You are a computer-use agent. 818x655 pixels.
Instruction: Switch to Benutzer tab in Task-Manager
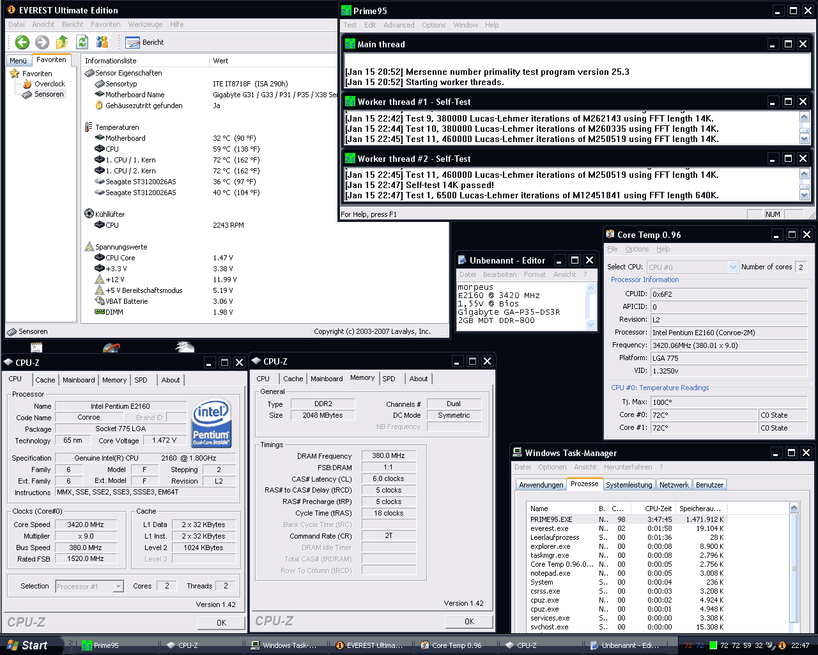click(x=709, y=485)
